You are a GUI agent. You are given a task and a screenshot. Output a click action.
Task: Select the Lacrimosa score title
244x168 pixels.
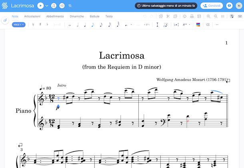click(x=122, y=55)
